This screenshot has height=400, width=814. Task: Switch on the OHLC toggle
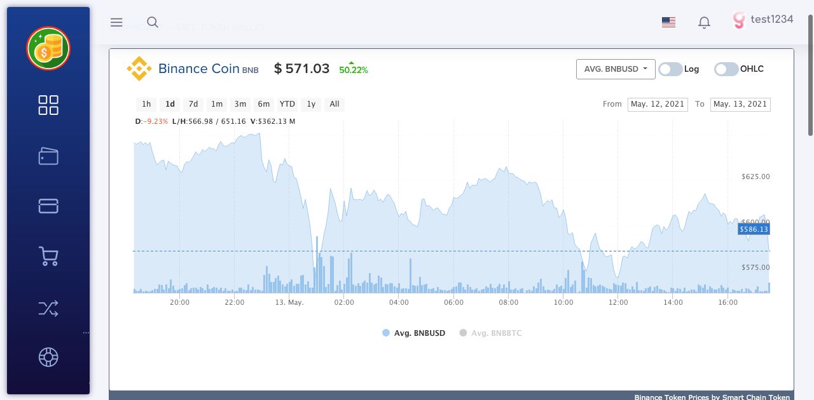pos(726,69)
